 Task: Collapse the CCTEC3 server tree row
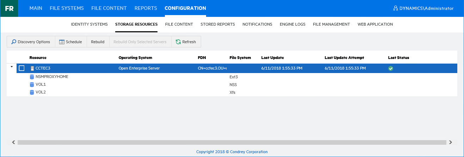point(12,66)
